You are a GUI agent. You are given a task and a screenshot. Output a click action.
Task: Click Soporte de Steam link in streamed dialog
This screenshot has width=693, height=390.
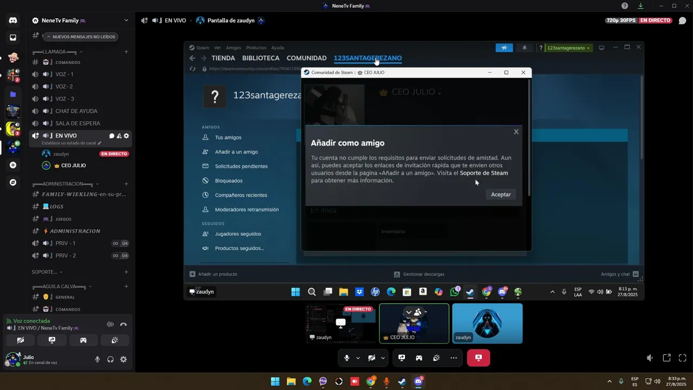(484, 173)
